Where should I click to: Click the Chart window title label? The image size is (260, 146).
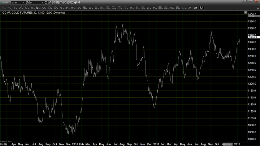(5, 3)
